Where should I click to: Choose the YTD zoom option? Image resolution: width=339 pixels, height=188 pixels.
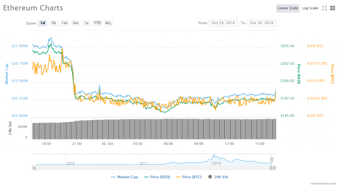tap(97, 23)
